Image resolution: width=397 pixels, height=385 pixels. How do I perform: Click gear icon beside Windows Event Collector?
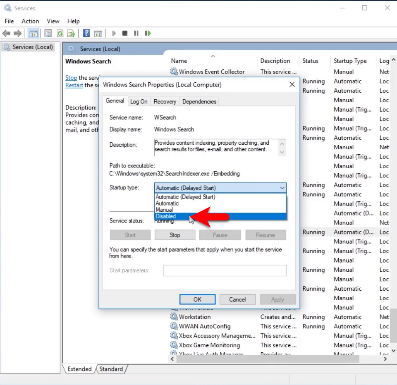(x=174, y=72)
